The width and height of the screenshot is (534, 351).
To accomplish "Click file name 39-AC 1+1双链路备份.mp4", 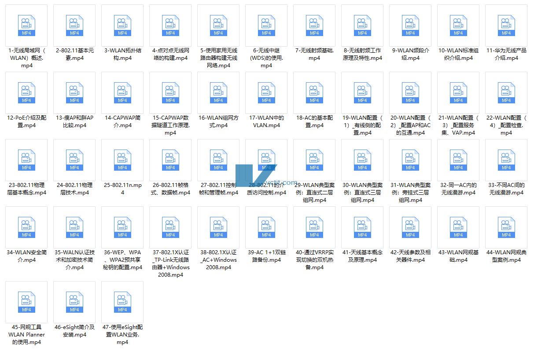I will [266, 256].
